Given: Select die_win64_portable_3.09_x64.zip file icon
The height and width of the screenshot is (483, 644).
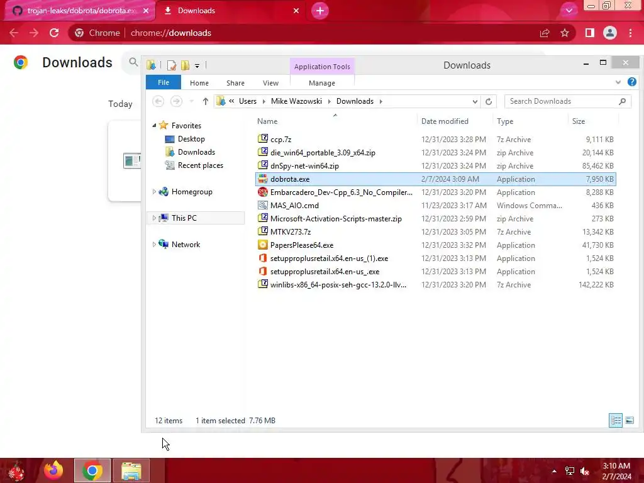Looking at the screenshot, I should [263, 152].
